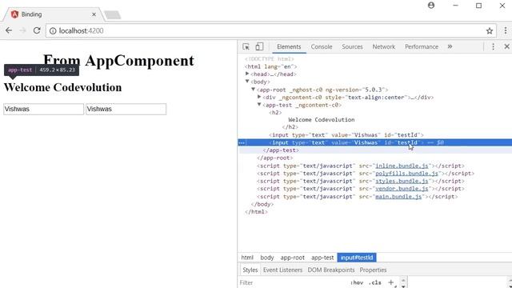Select app-root in breadcrumb bar

(x=292, y=258)
